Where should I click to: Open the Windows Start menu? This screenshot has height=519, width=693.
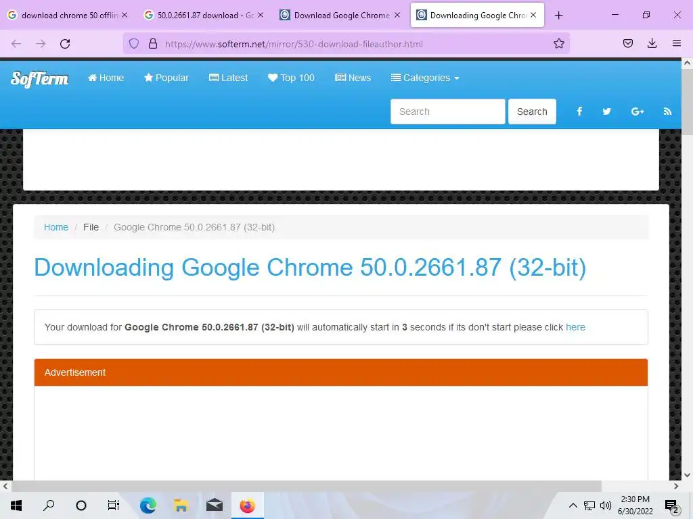click(16, 505)
